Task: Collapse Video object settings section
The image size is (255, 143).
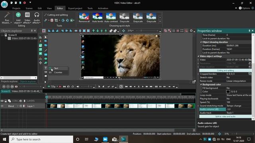Action: (x=198, y=56)
